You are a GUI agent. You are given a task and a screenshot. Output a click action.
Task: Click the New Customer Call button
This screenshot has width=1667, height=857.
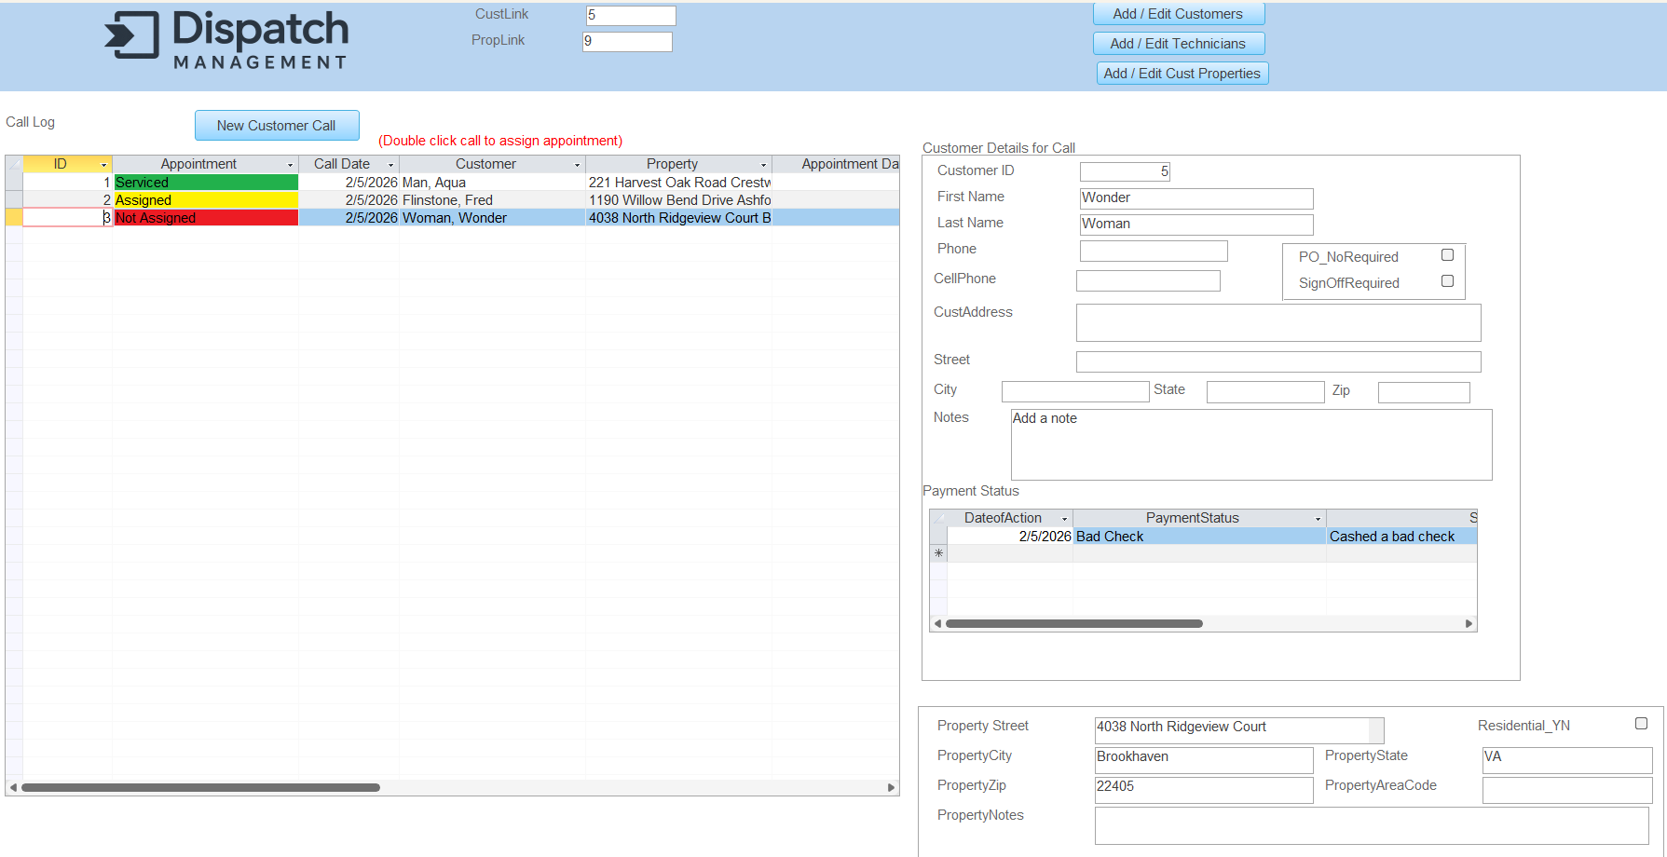click(277, 126)
